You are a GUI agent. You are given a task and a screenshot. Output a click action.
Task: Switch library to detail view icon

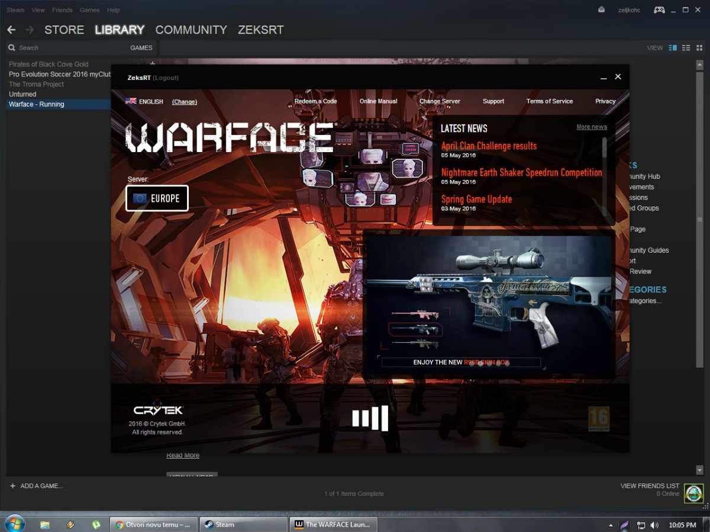point(673,48)
